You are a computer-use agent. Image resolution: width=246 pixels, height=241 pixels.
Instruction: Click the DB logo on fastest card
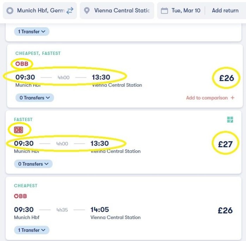(x=18, y=130)
